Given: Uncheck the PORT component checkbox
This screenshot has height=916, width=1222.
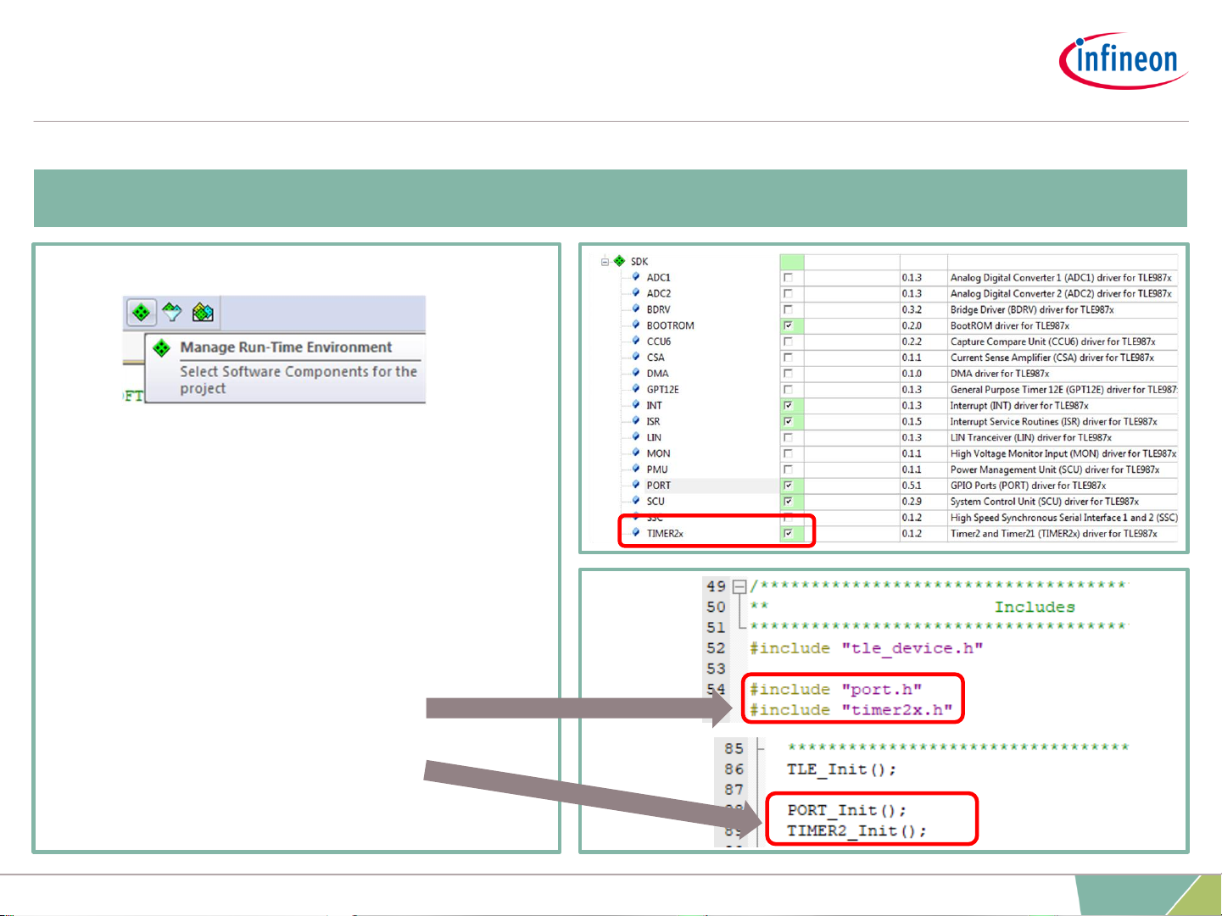Looking at the screenshot, I should (x=789, y=486).
